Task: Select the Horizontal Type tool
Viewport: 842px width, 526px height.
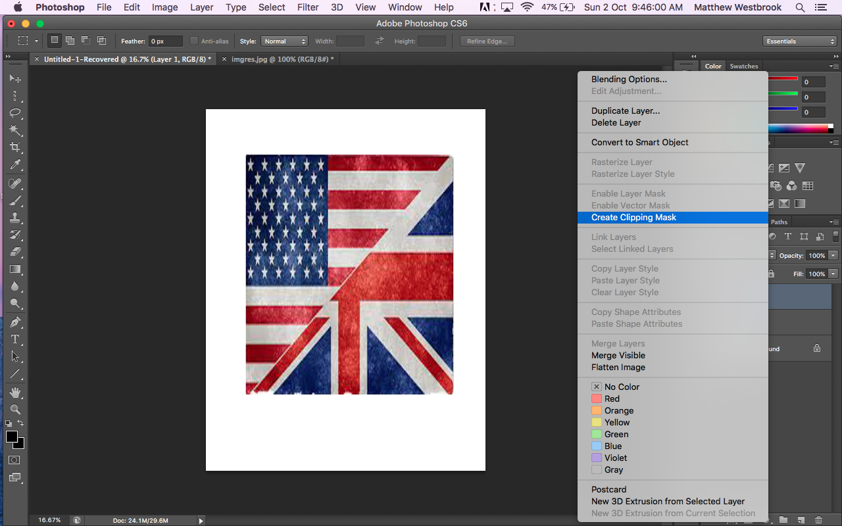Action: tap(15, 339)
